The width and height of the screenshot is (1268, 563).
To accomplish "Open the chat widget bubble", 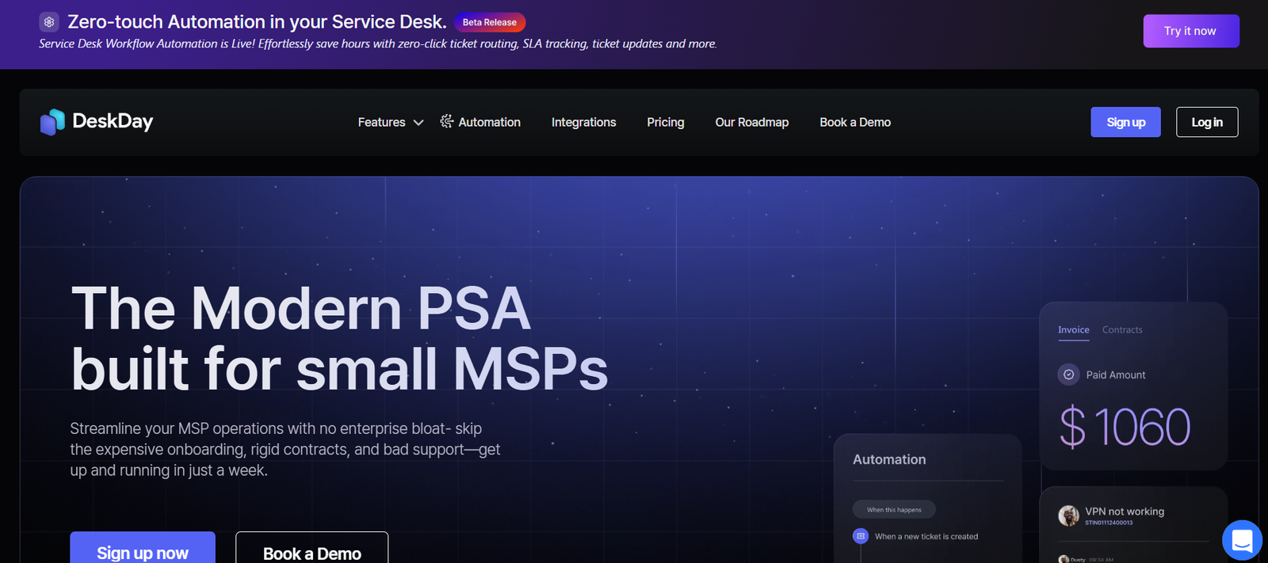I will coord(1242,541).
